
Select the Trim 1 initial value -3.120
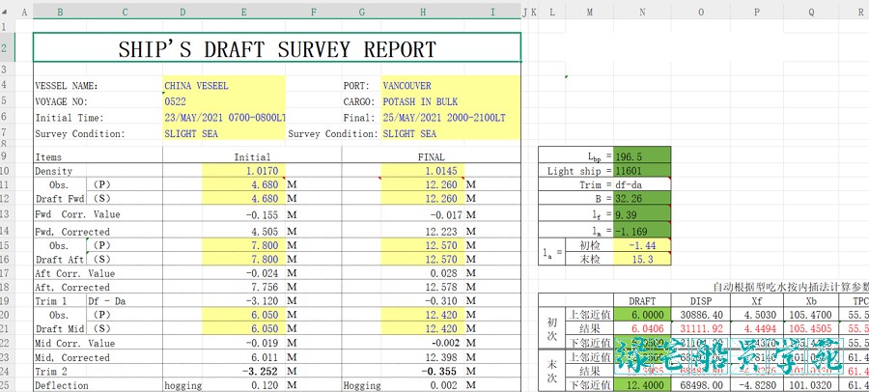pos(244,301)
